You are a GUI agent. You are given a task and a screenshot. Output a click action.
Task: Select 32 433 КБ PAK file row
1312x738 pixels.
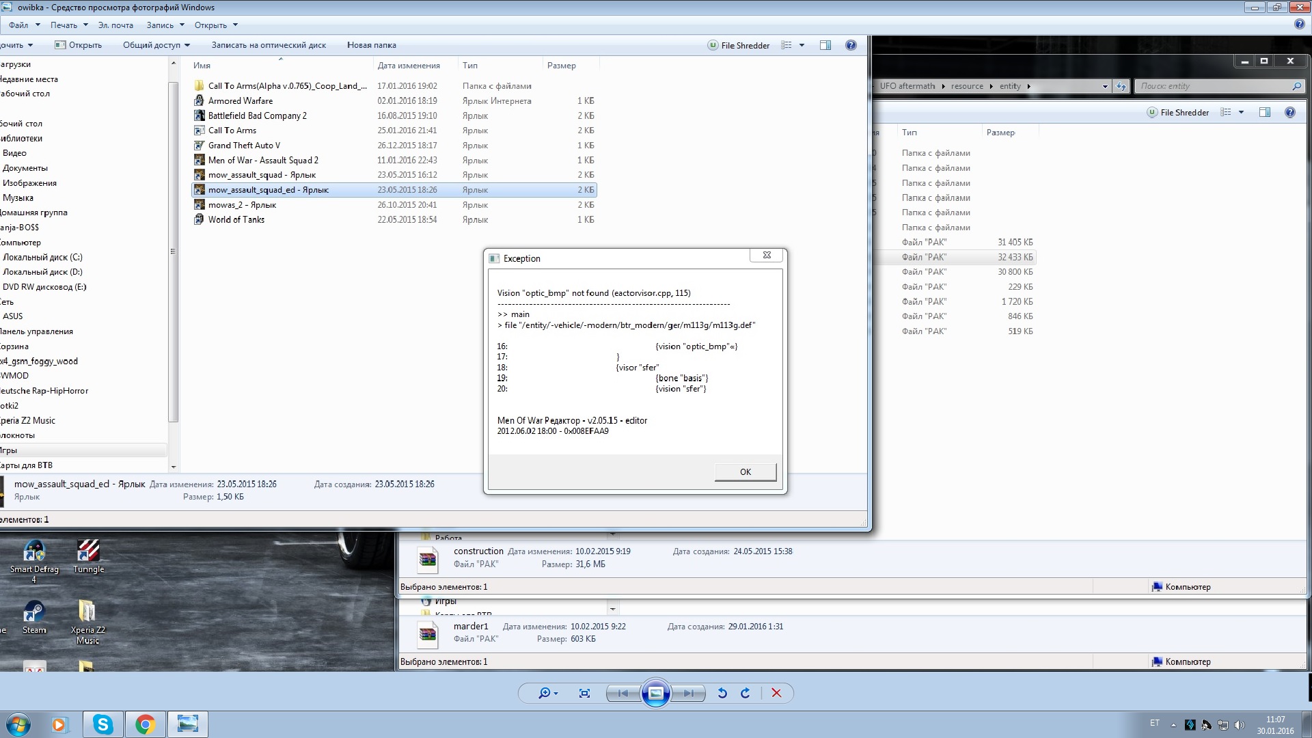point(955,258)
